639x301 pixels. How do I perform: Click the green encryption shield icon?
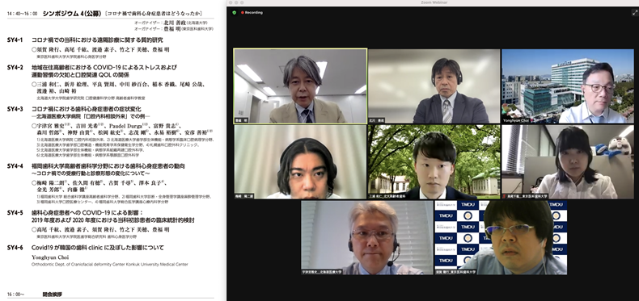tap(234, 13)
